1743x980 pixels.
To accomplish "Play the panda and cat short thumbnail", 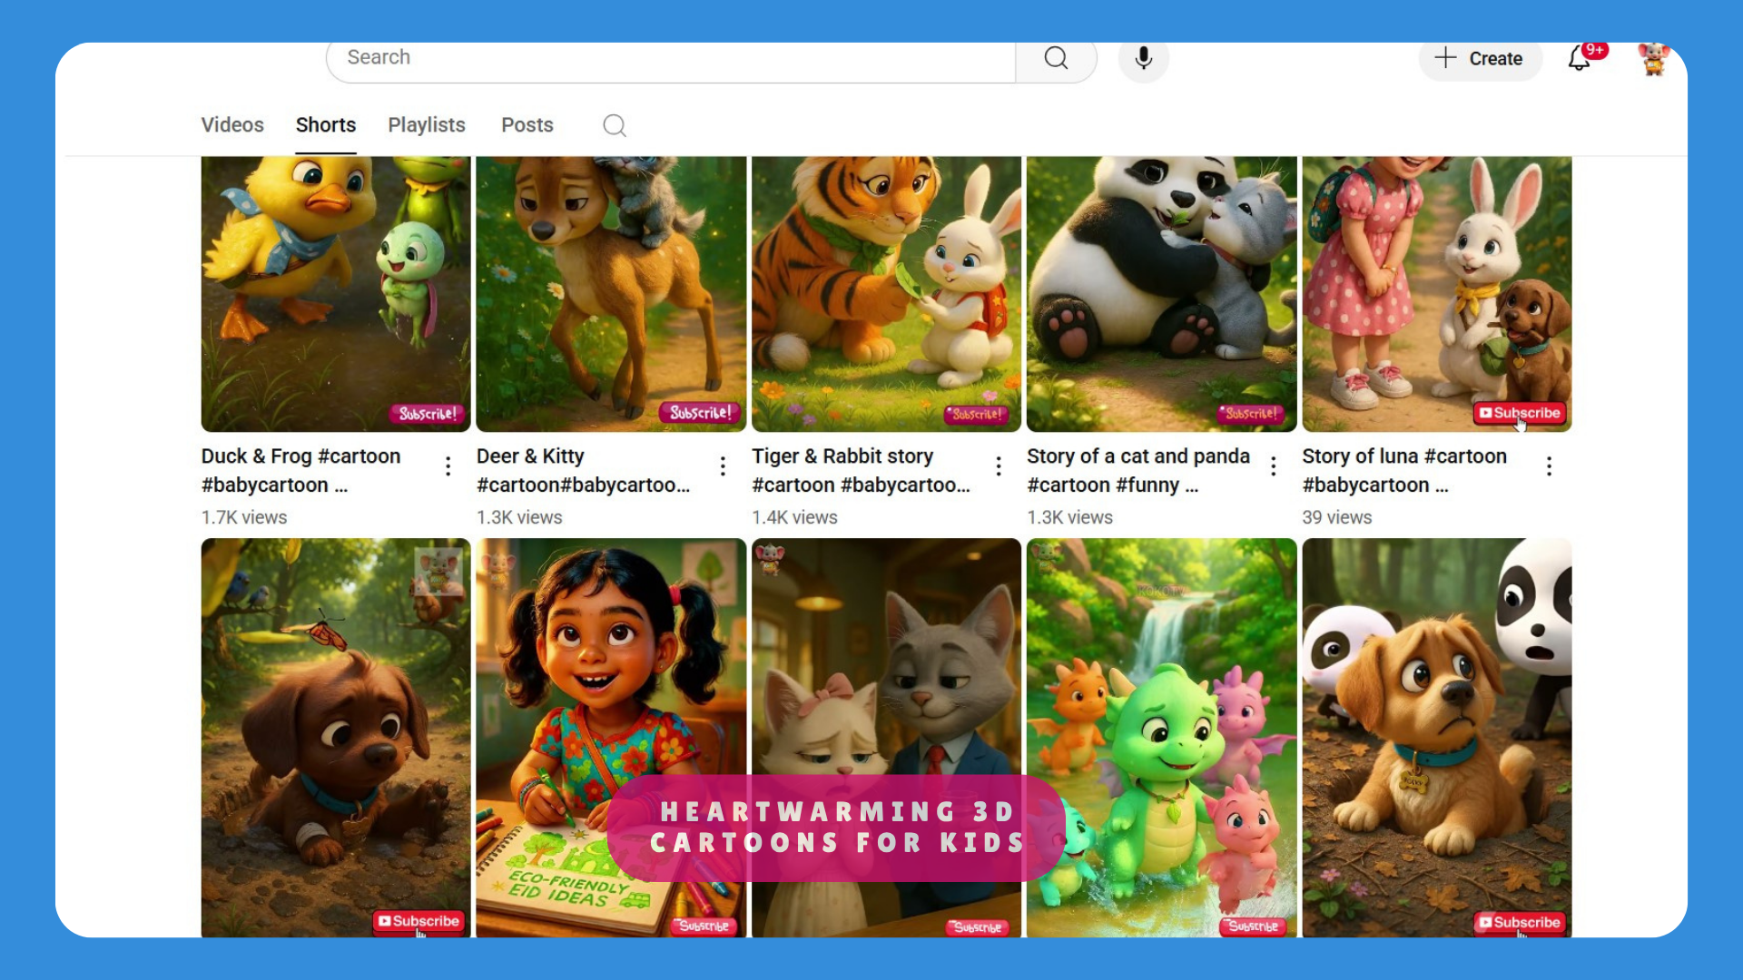I will [1161, 290].
